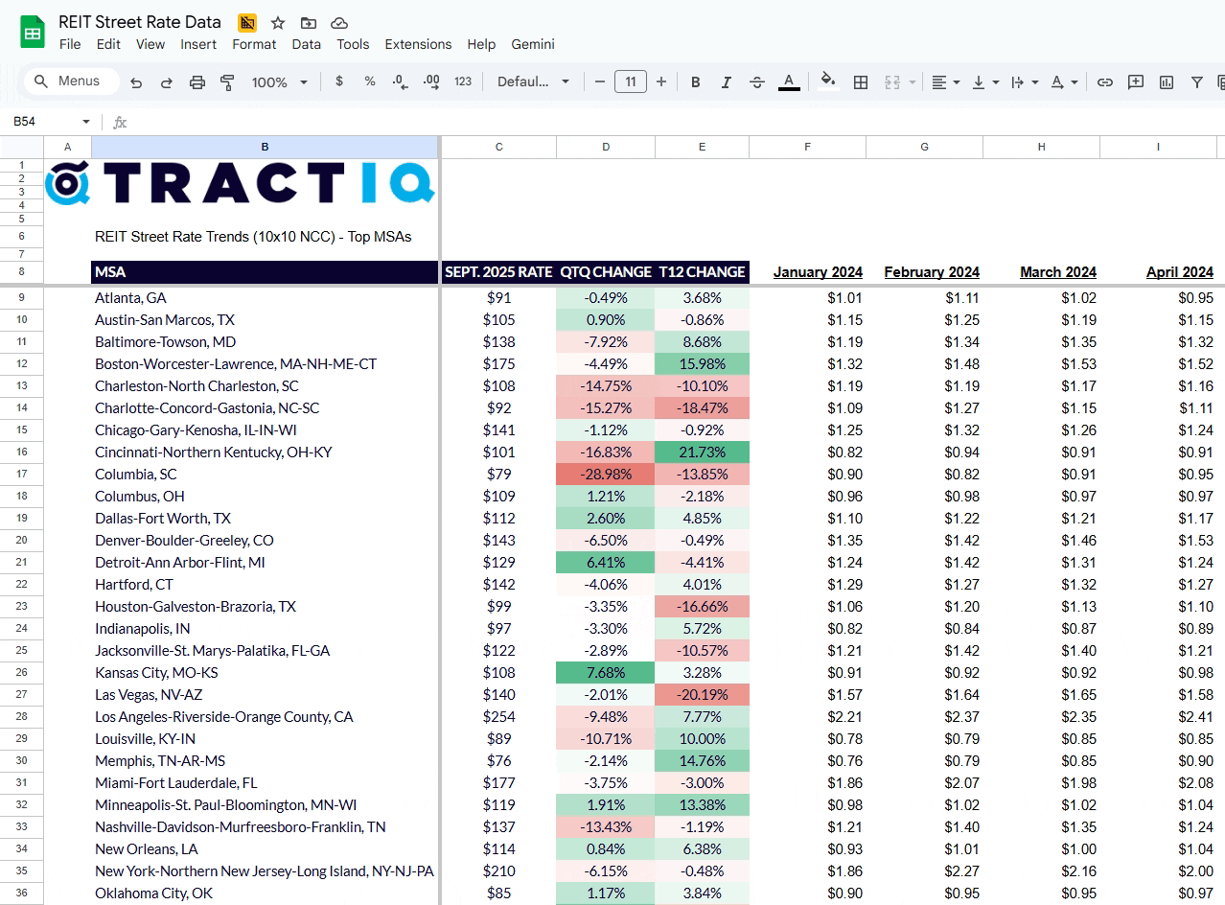Open the 100% zoom dropdown
The height and width of the screenshot is (905, 1225).
(279, 82)
